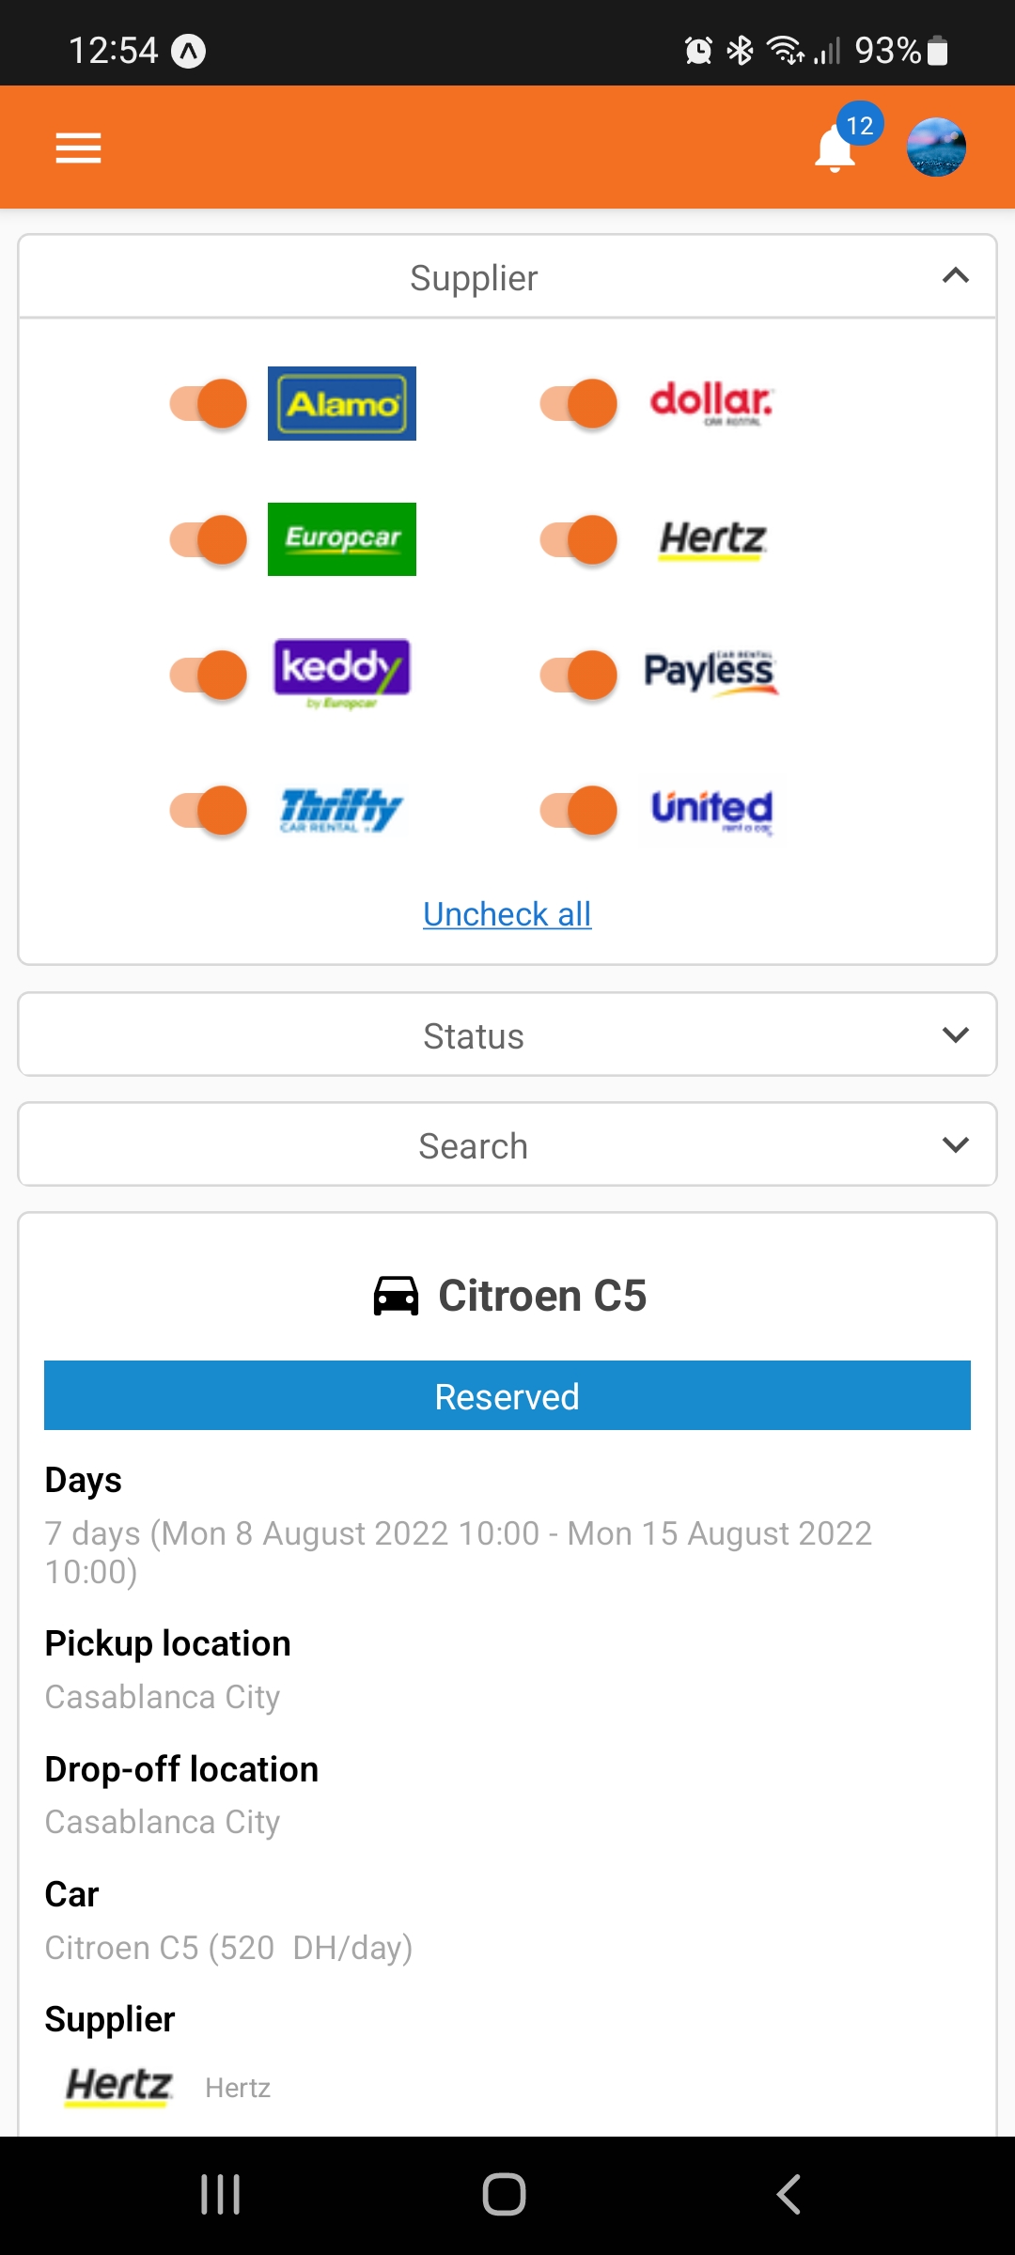1015x2255 pixels.
Task: Toggle off the Keddy supplier filter
Action: coord(209,675)
